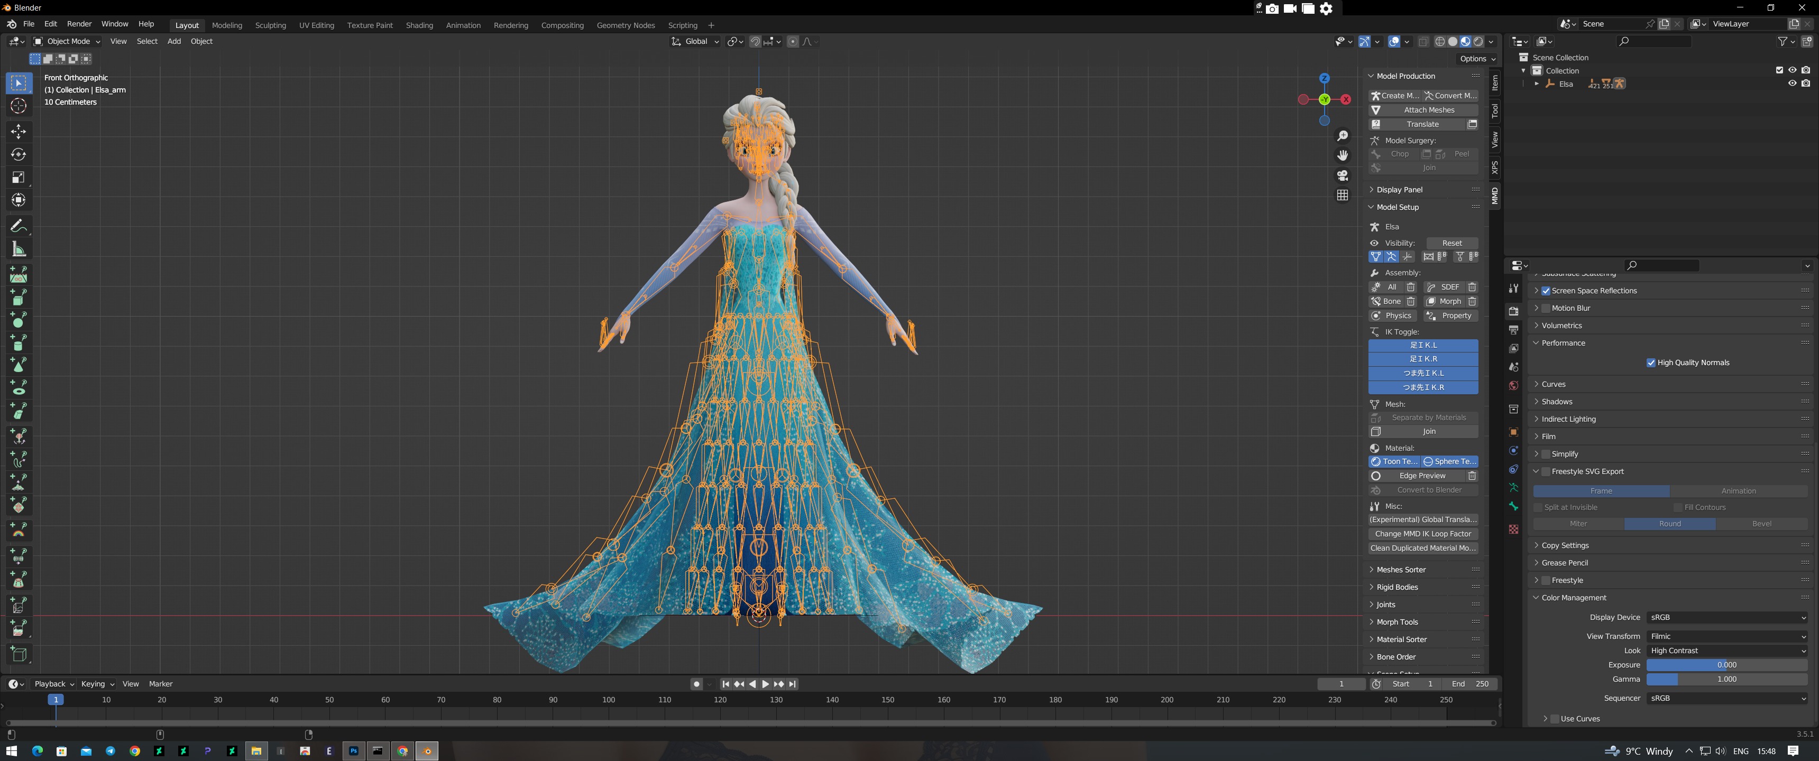
Task: Open the Physics properties tab icon
Action: pyautogui.click(x=1513, y=450)
